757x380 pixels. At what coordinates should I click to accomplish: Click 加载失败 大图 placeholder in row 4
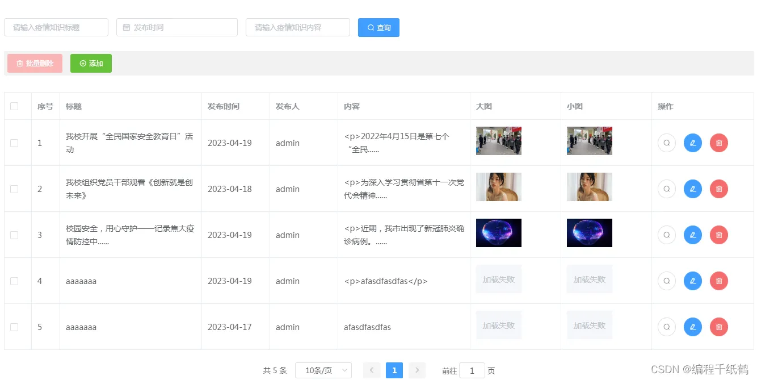coord(499,279)
